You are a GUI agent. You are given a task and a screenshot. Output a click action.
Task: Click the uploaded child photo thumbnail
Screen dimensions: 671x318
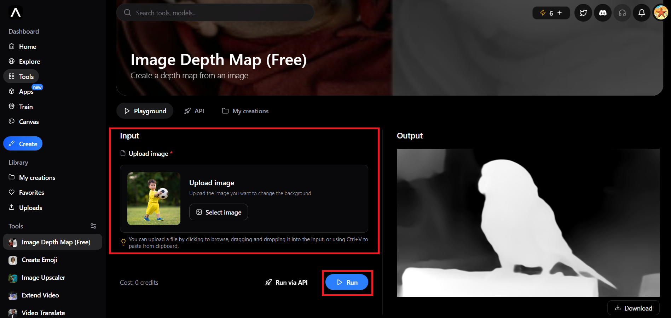(x=154, y=199)
